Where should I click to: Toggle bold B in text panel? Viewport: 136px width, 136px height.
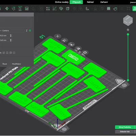tap(30, 31)
